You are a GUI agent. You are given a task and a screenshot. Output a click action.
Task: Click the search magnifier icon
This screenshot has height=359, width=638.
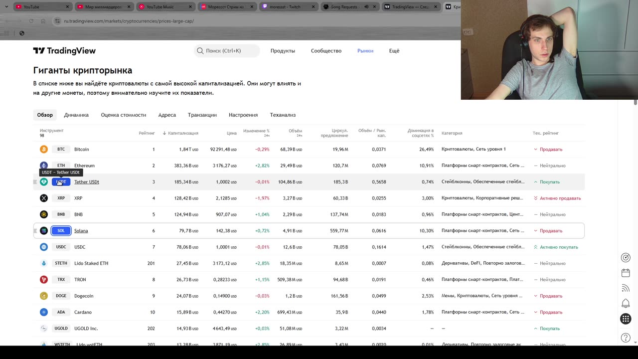[200, 51]
